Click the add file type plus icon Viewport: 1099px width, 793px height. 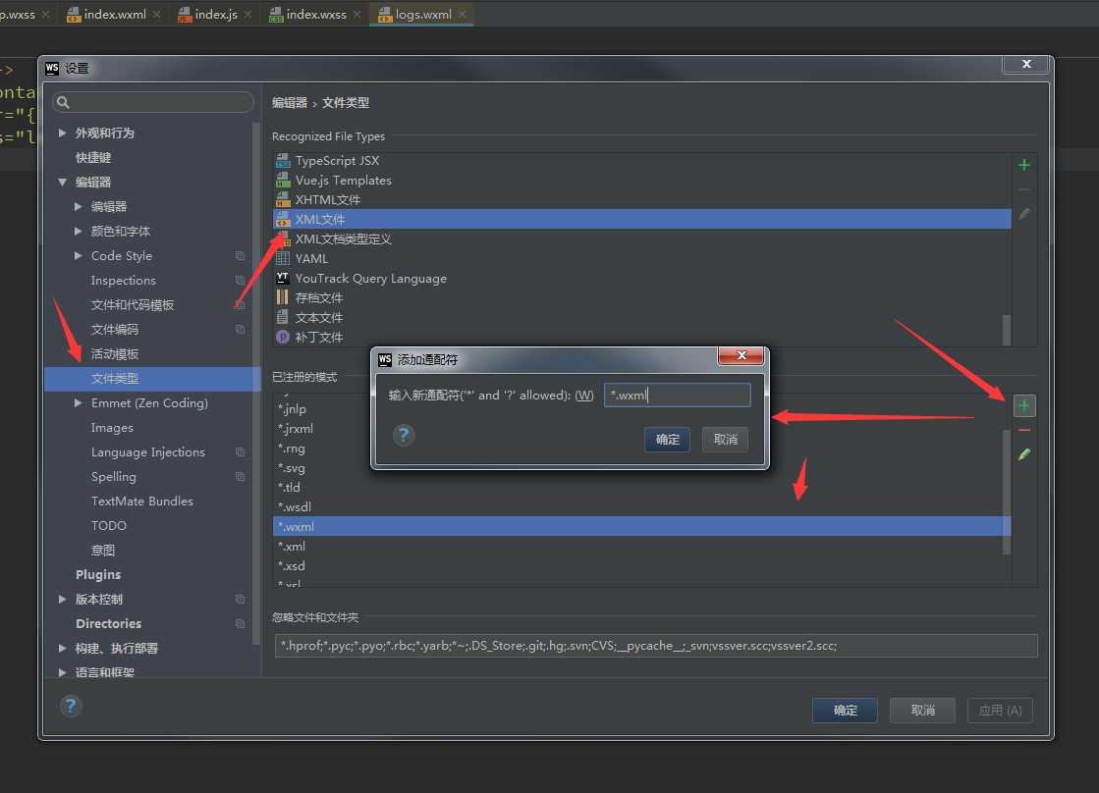click(x=1024, y=165)
